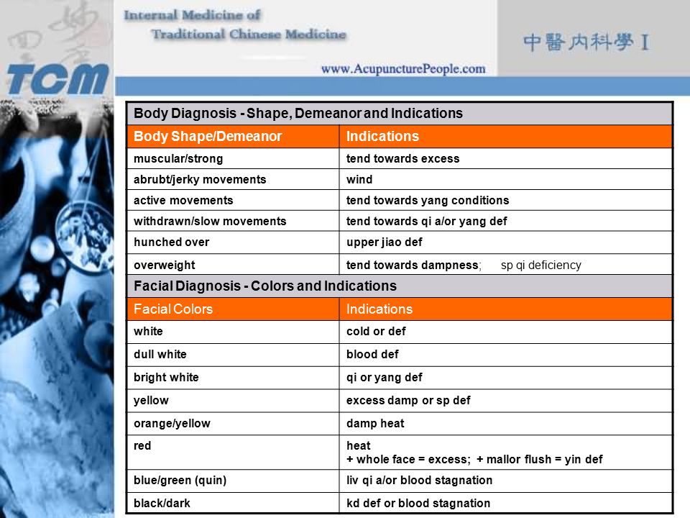Click the 'blood def' cell
The width and height of the screenshot is (690, 518).
(x=505, y=355)
